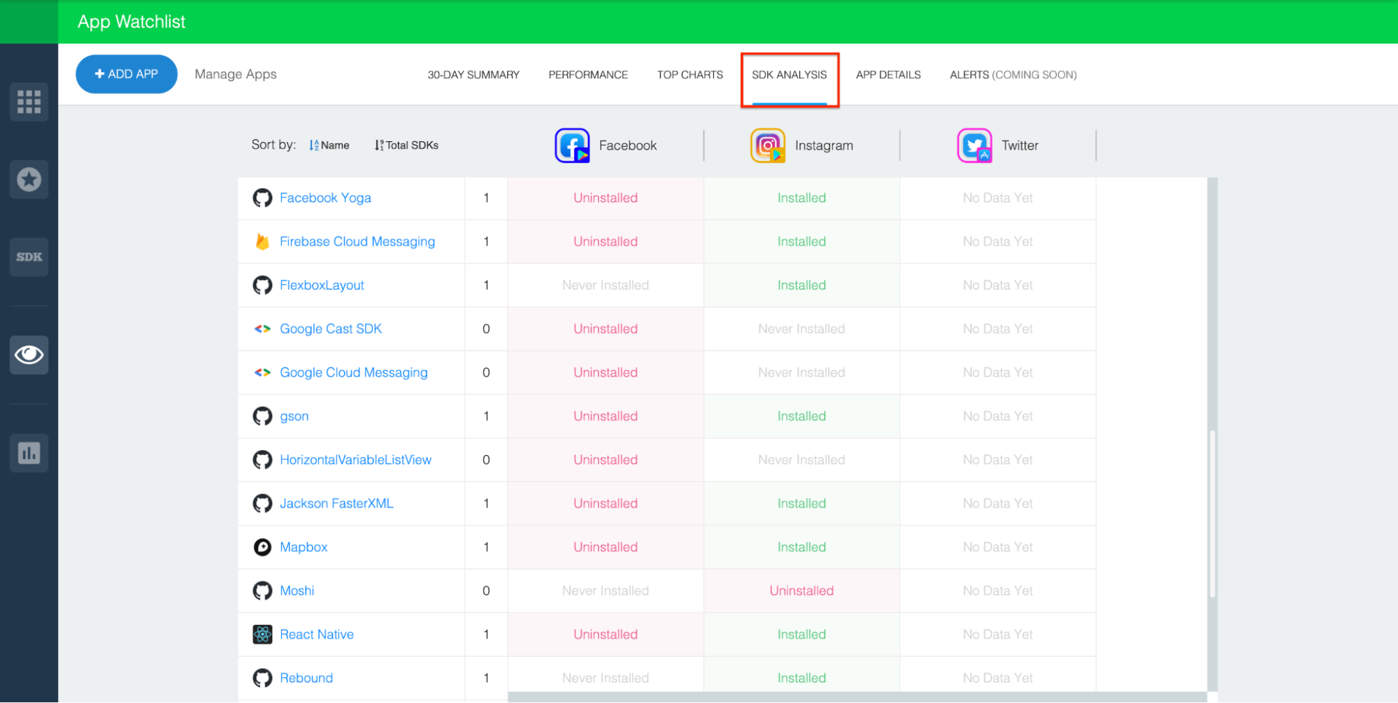Click the GitHub icon beside Jackson FasterXML
Viewport: 1398px width, 703px height.
coord(262,504)
